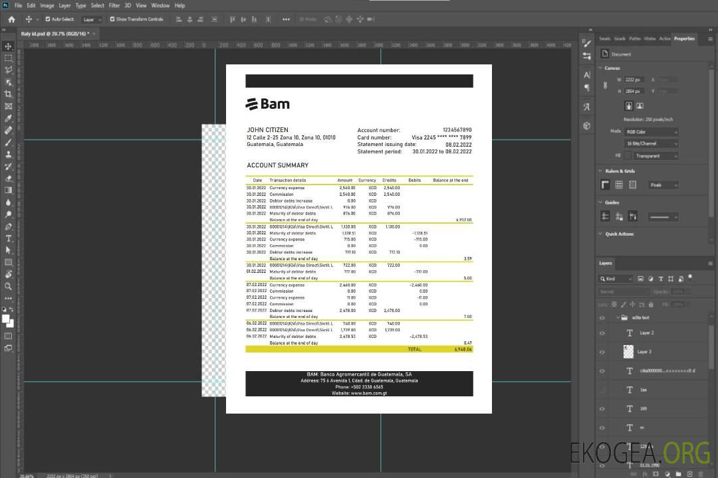Switch to the History panel tab
Image resolution: width=718 pixels, height=478 pixels.
pos(650,39)
